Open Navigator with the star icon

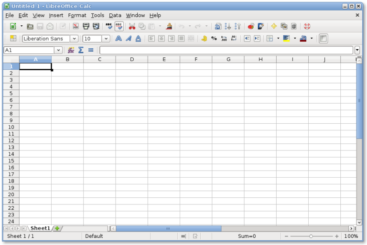274,26
